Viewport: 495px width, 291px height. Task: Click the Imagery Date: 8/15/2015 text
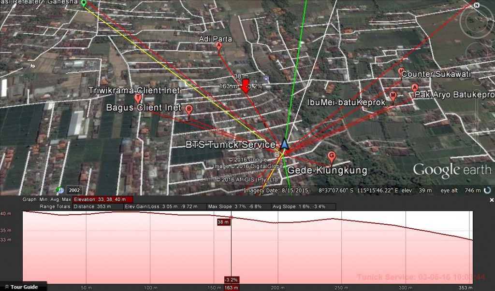click(x=276, y=191)
